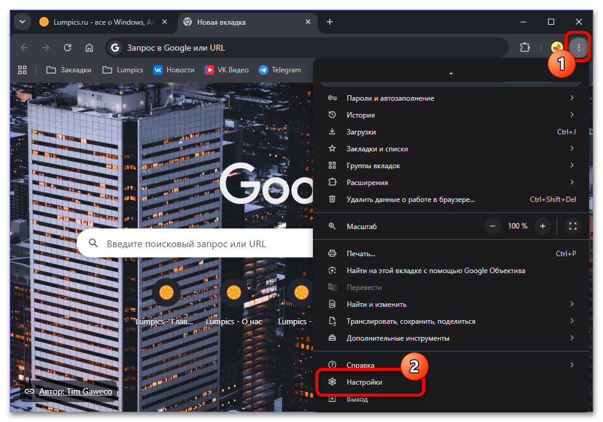Screen dimensions: 603x422
Task: Expand Группы вкладок submenu arrow
Action: 572,166
